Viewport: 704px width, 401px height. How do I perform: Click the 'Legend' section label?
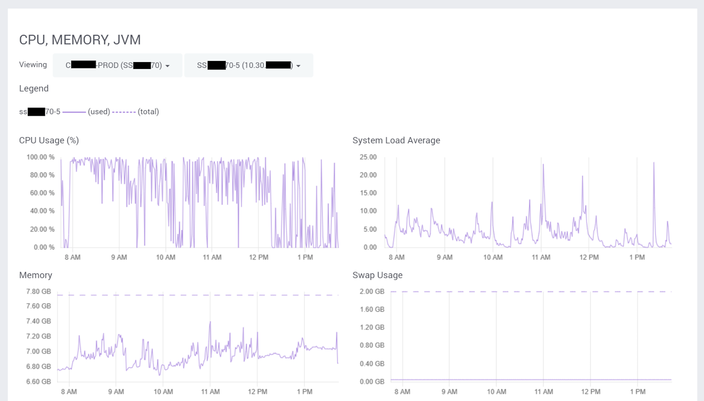[34, 89]
